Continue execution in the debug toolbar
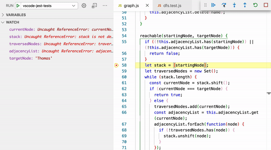The width and height of the screenshot is (271, 150). click(213, 5)
